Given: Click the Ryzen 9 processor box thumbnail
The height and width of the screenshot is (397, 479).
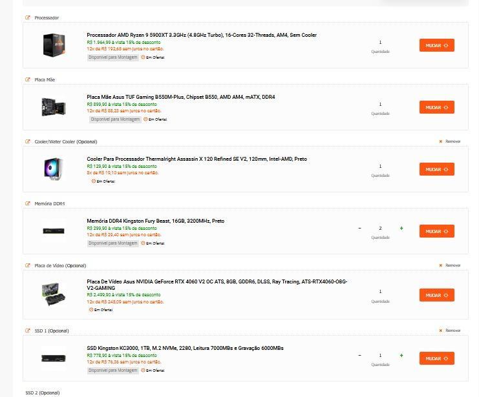Looking at the screenshot, I should [54, 45].
